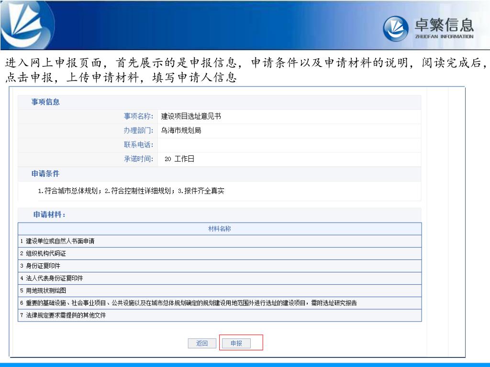Click the value 乌海市规划局
Screen dimensions: 490x367
tap(181, 130)
